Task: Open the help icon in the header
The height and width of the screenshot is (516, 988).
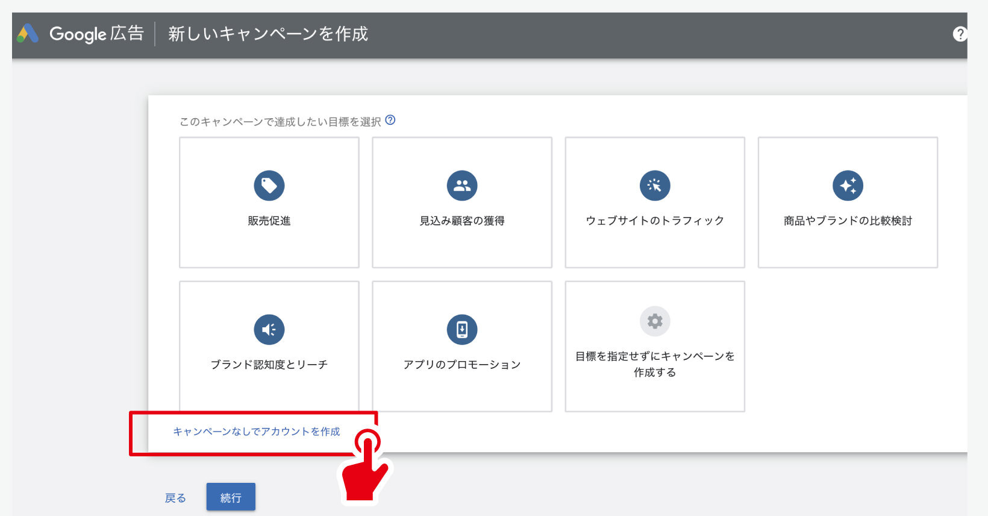Action: pyautogui.click(x=959, y=34)
